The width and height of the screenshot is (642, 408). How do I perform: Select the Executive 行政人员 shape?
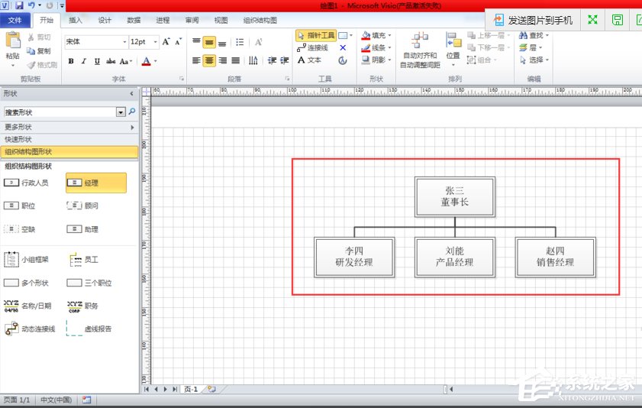pos(26,183)
